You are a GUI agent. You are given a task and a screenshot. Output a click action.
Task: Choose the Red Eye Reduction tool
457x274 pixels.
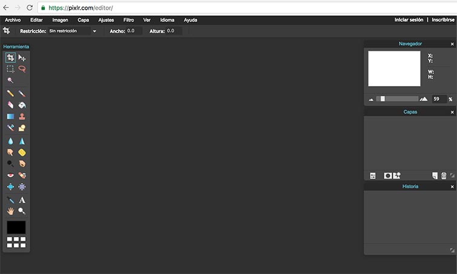coord(10,175)
